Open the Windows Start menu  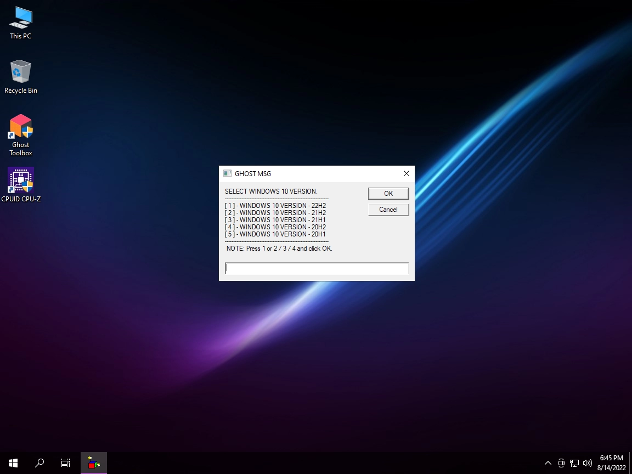tap(13, 462)
